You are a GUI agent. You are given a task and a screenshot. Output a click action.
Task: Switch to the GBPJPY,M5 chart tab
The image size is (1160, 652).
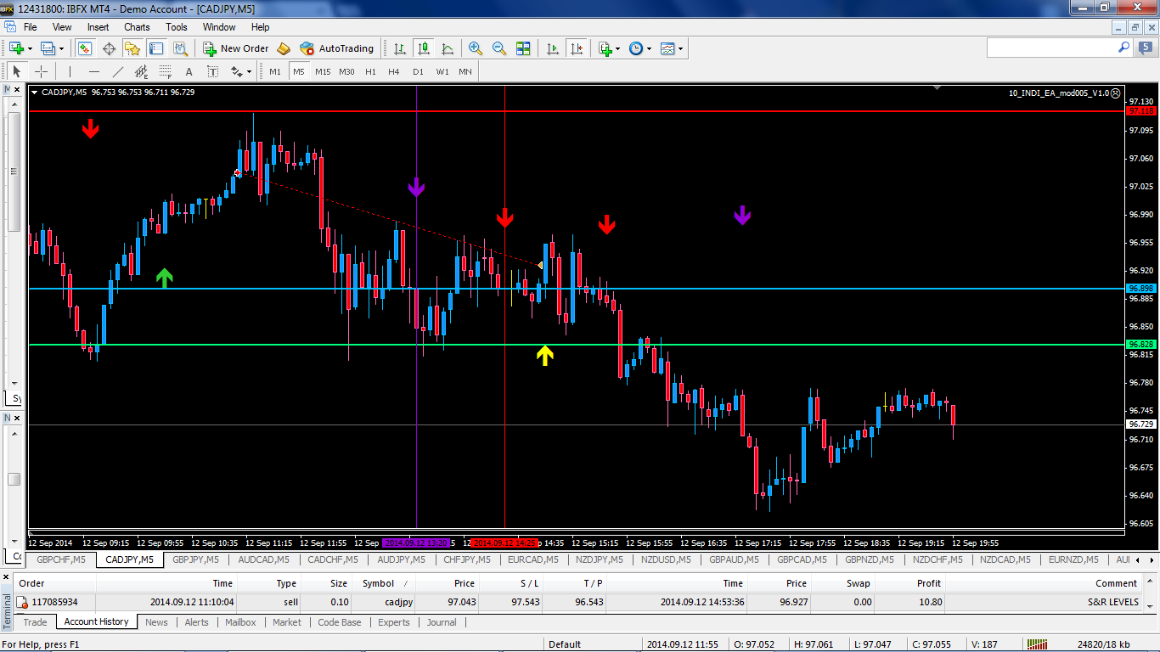pyautogui.click(x=195, y=560)
